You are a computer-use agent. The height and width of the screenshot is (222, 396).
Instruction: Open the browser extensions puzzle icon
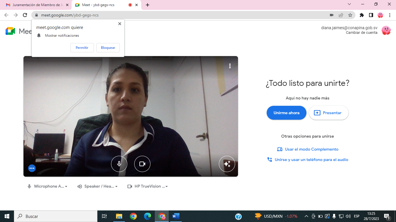tap(362, 15)
